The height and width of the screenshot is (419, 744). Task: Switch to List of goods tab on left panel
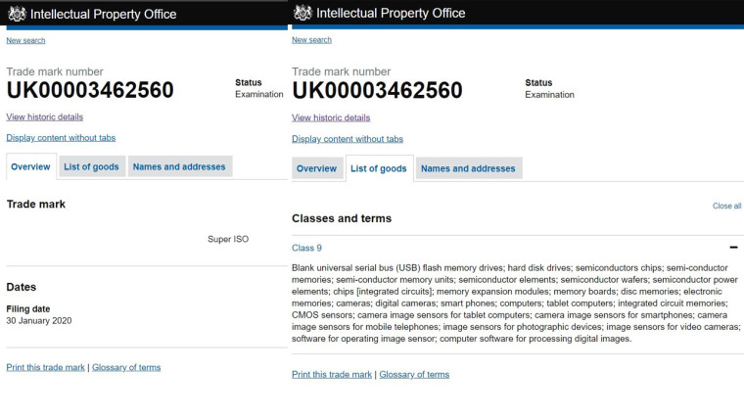[x=92, y=166]
